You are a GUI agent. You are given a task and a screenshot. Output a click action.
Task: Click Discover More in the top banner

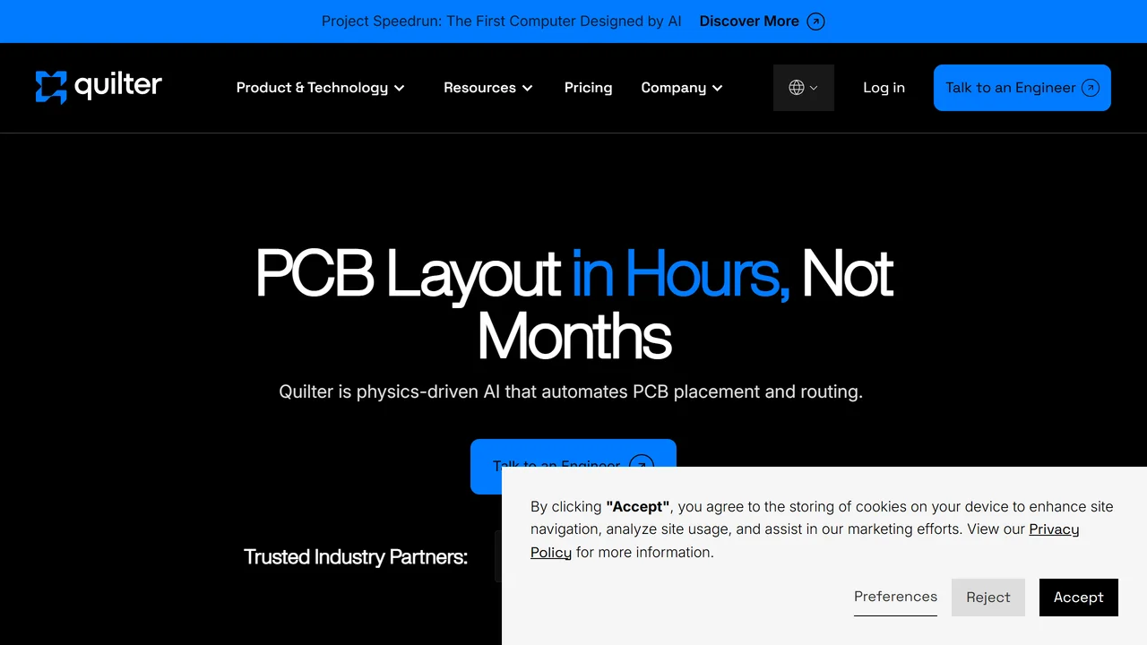pos(749,21)
